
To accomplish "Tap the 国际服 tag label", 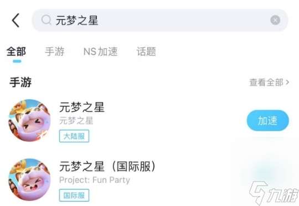I will point(74,195).
